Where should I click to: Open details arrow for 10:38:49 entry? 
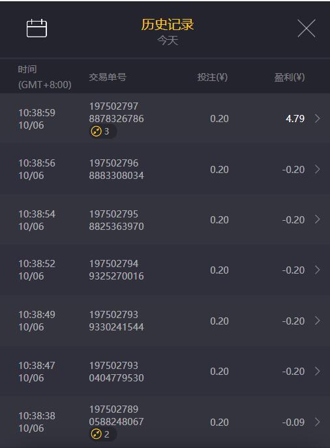tap(317, 321)
